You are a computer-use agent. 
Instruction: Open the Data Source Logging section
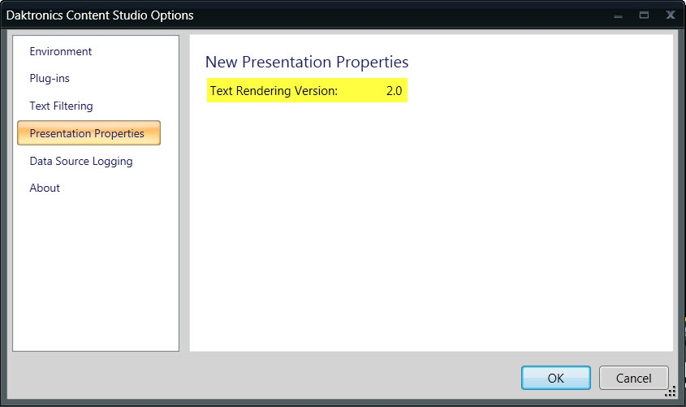pos(81,161)
